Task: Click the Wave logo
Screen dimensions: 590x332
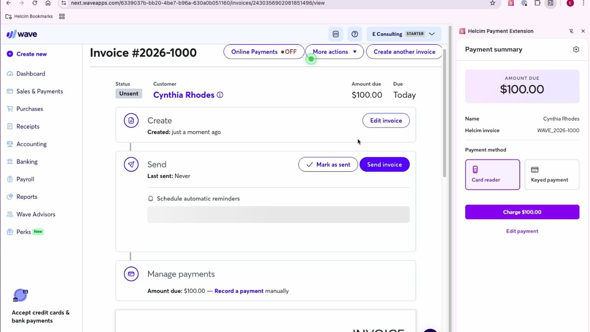Action: [22, 34]
